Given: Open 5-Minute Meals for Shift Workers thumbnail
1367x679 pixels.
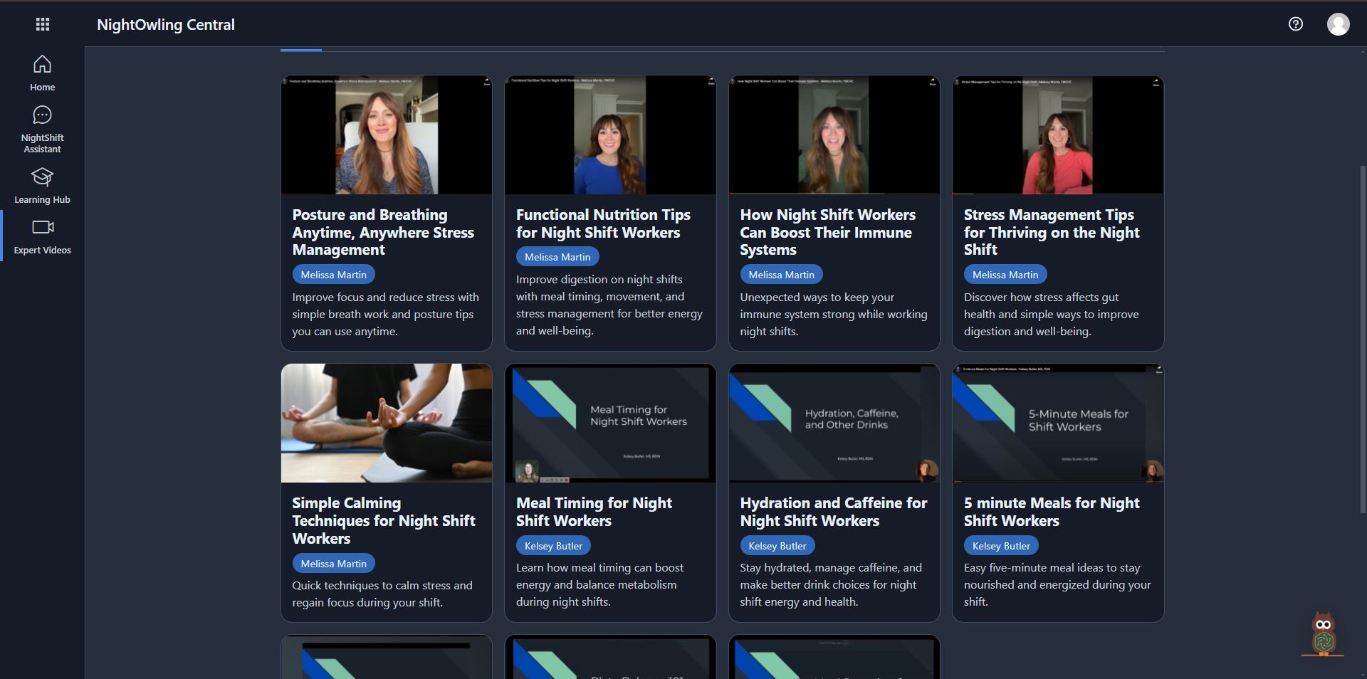Looking at the screenshot, I should (x=1058, y=423).
